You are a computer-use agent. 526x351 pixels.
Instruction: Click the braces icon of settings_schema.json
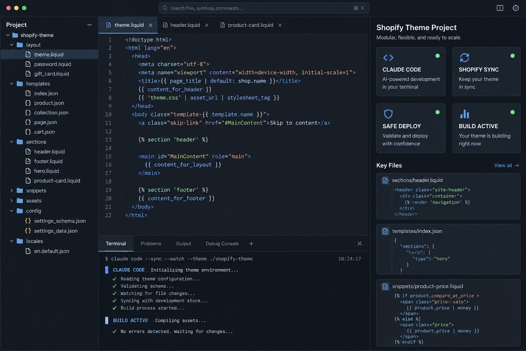click(x=28, y=221)
